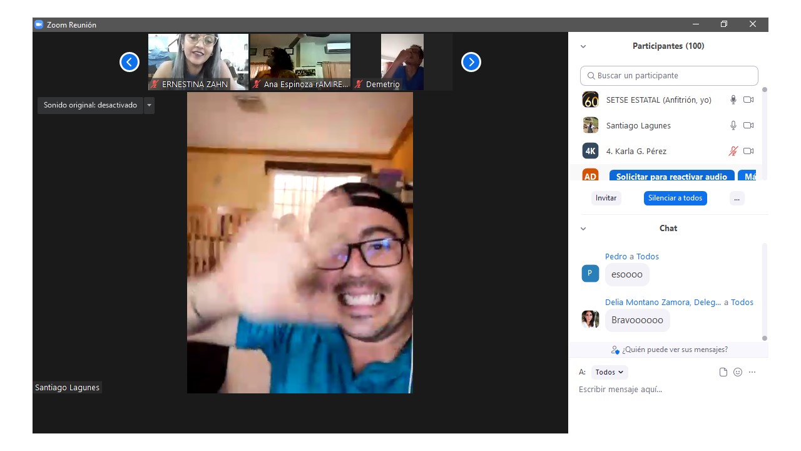Click Santiago Lagunes microphone icon

(x=733, y=125)
